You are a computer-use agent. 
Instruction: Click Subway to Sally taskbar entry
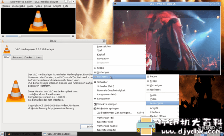click(x=24, y=134)
